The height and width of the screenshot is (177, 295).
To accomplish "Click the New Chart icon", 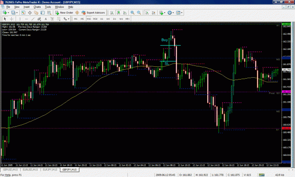I will (x=5, y=13).
